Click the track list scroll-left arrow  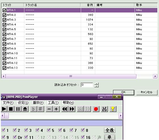(x=4, y=76)
